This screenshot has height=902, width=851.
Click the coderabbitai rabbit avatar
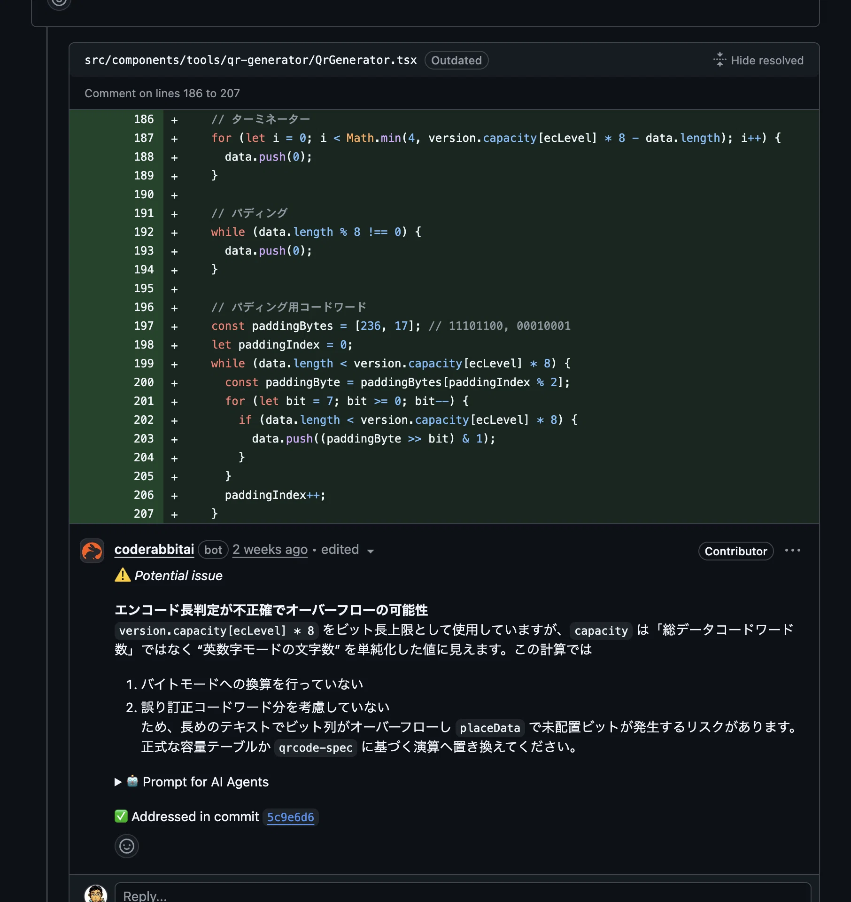[92, 551]
